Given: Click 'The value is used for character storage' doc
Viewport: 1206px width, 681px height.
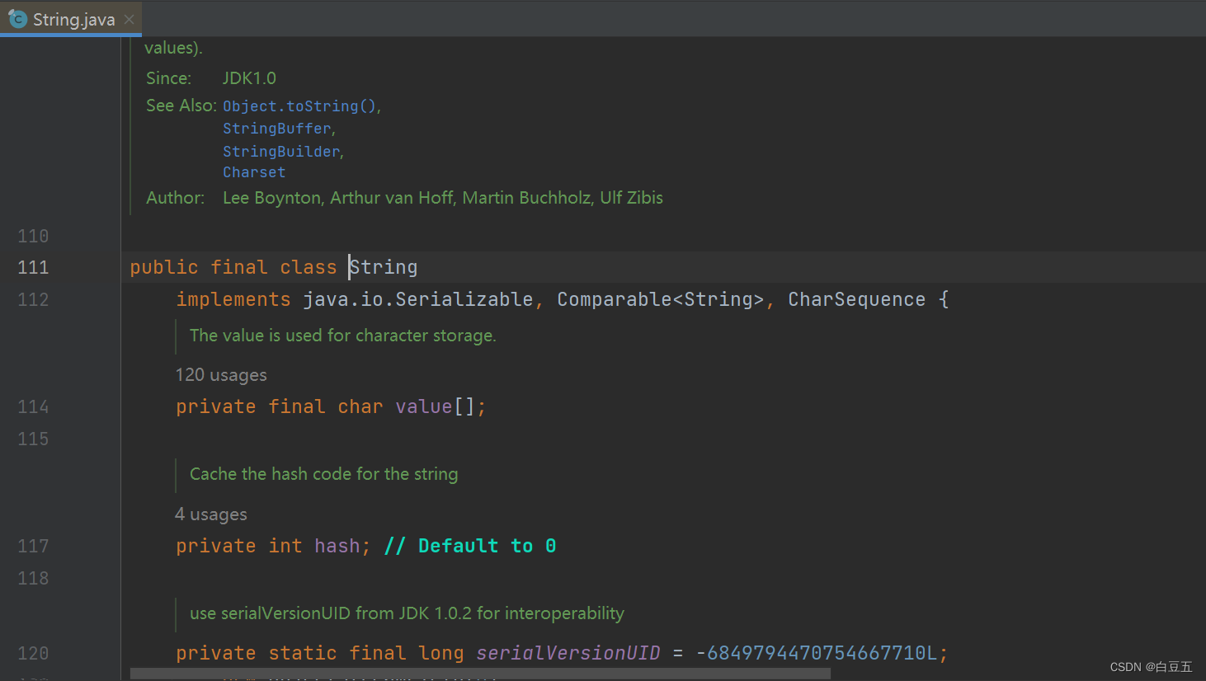Looking at the screenshot, I should pyautogui.click(x=343, y=336).
